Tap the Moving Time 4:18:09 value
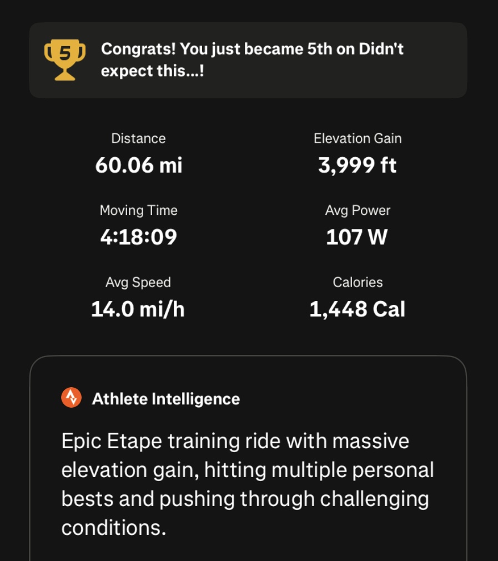The height and width of the screenshot is (561, 498). tap(139, 237)
